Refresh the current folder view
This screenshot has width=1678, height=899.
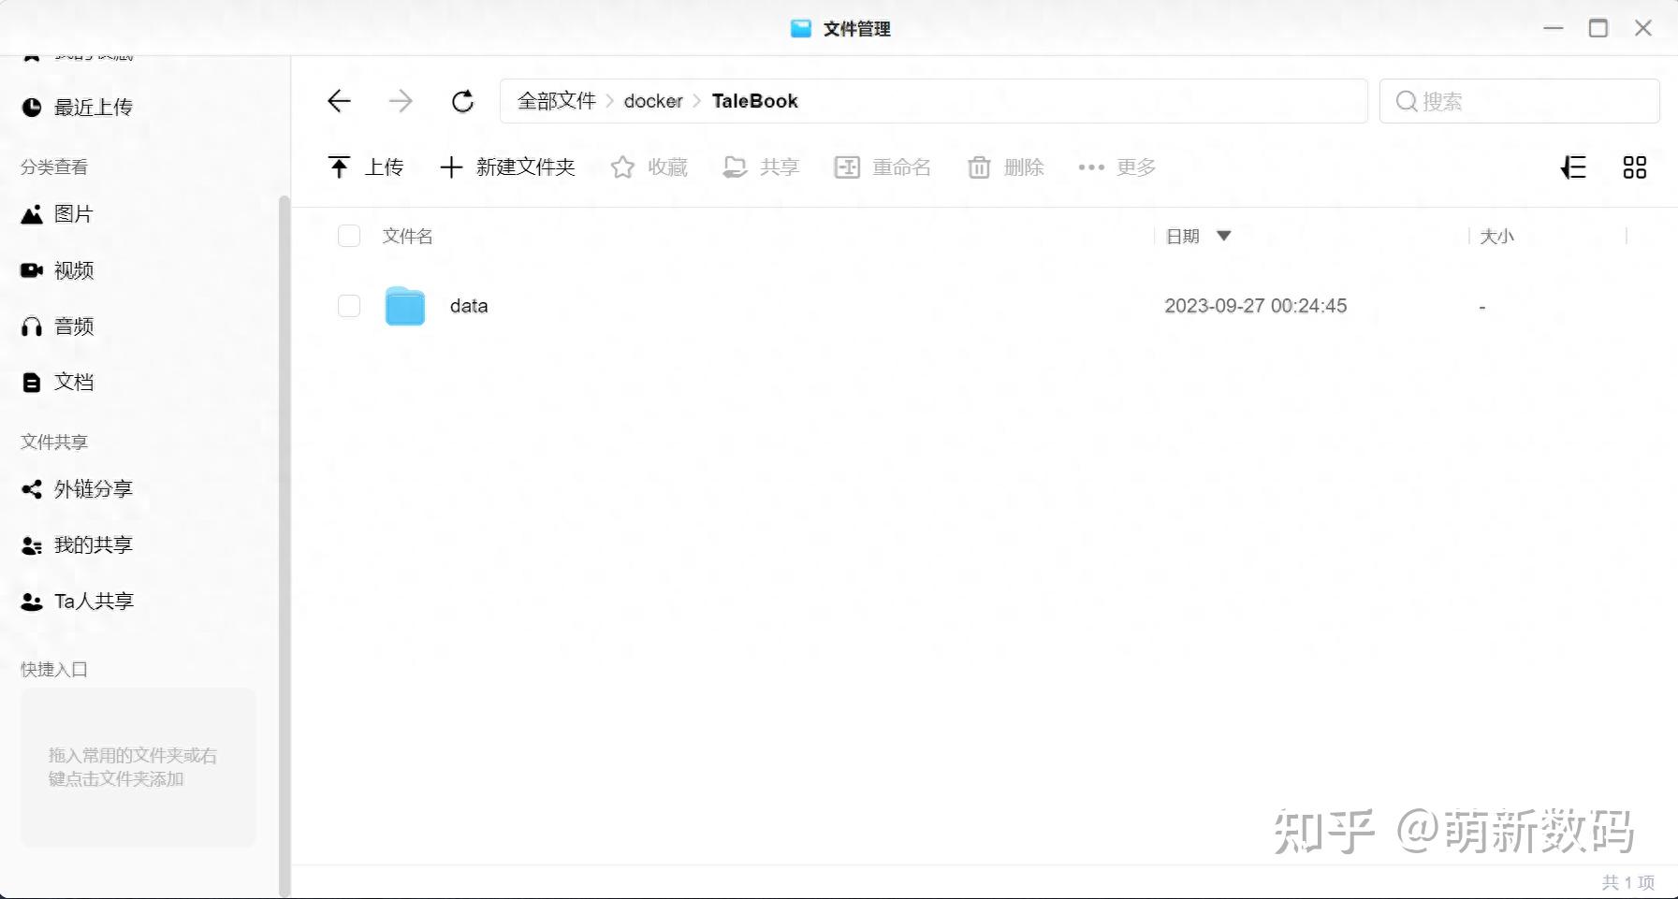click(463, 101)
